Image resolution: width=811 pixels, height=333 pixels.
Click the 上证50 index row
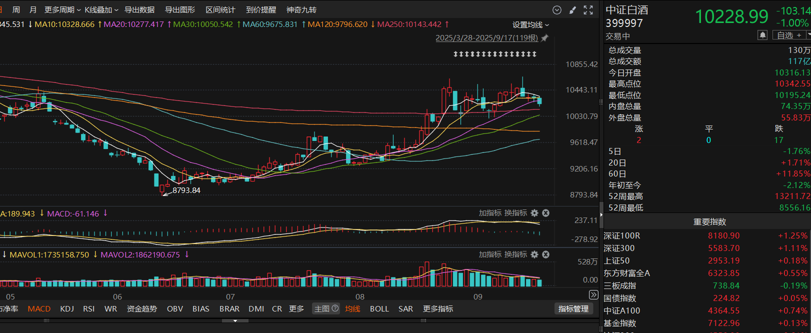click(x=707, y=260)
